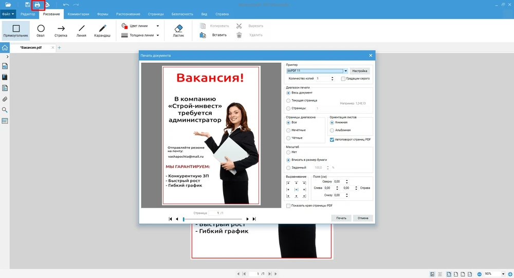Expand the doPDF 11 printer dropdown

[x=346, y=71]
